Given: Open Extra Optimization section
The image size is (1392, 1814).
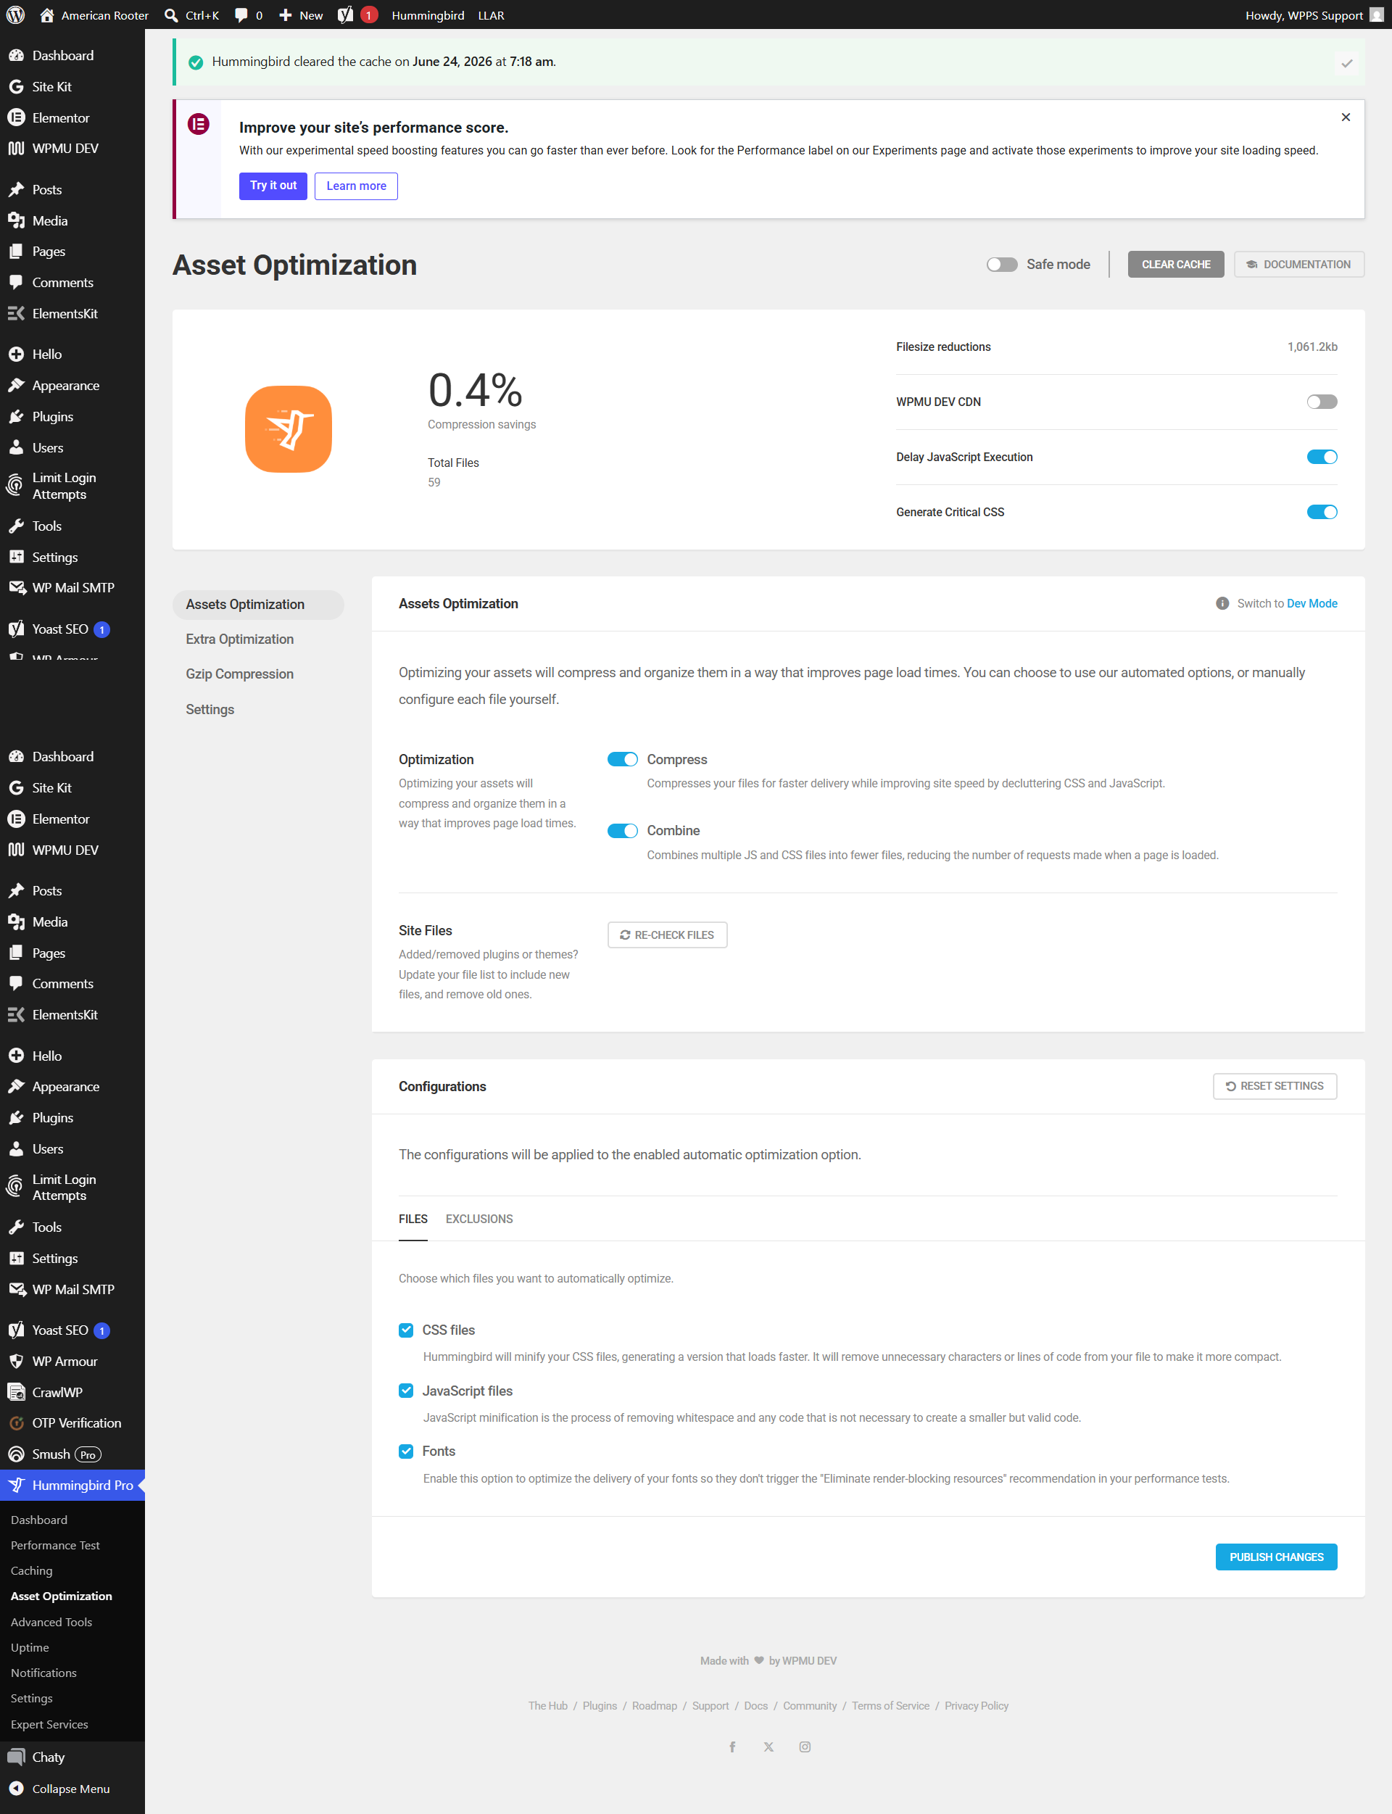Looking at the screenshot, I should pos(239,639).
